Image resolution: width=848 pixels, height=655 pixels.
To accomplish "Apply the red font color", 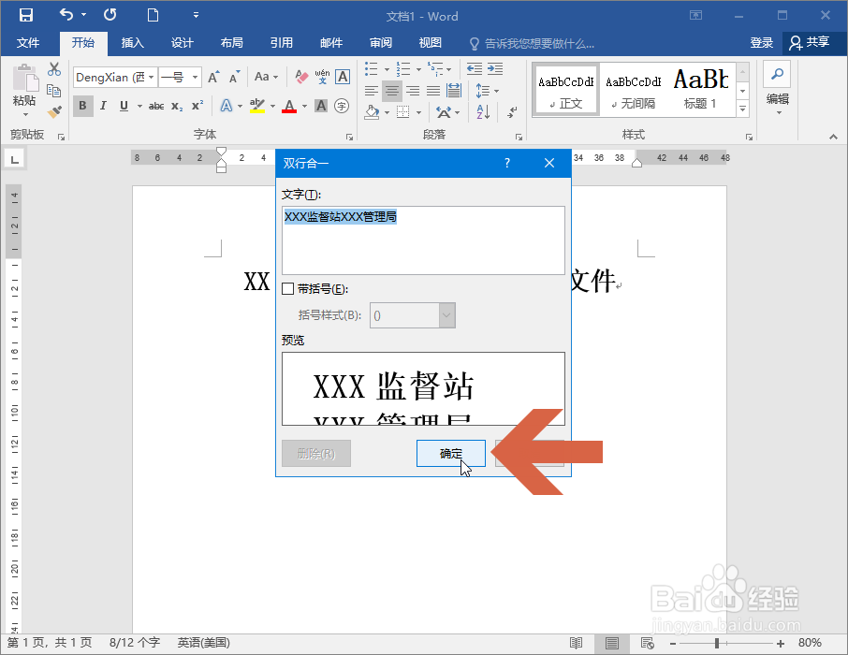I will coord(289,106).
